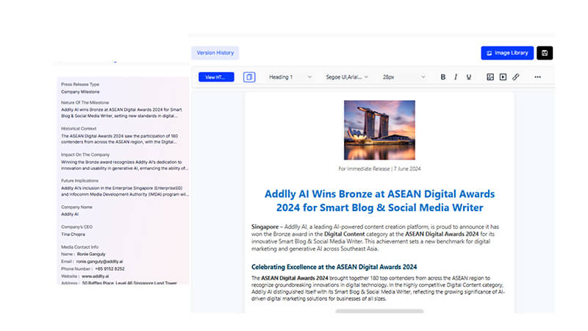This screenshot has width=588, height=331.
Task: Click the 'Future Implications' field text
Action: pos(125,191)
